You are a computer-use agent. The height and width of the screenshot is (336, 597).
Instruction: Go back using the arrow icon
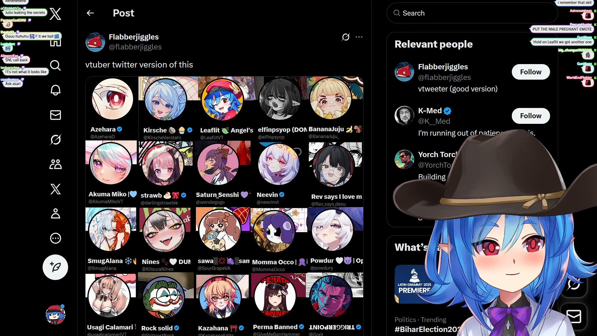90,13
